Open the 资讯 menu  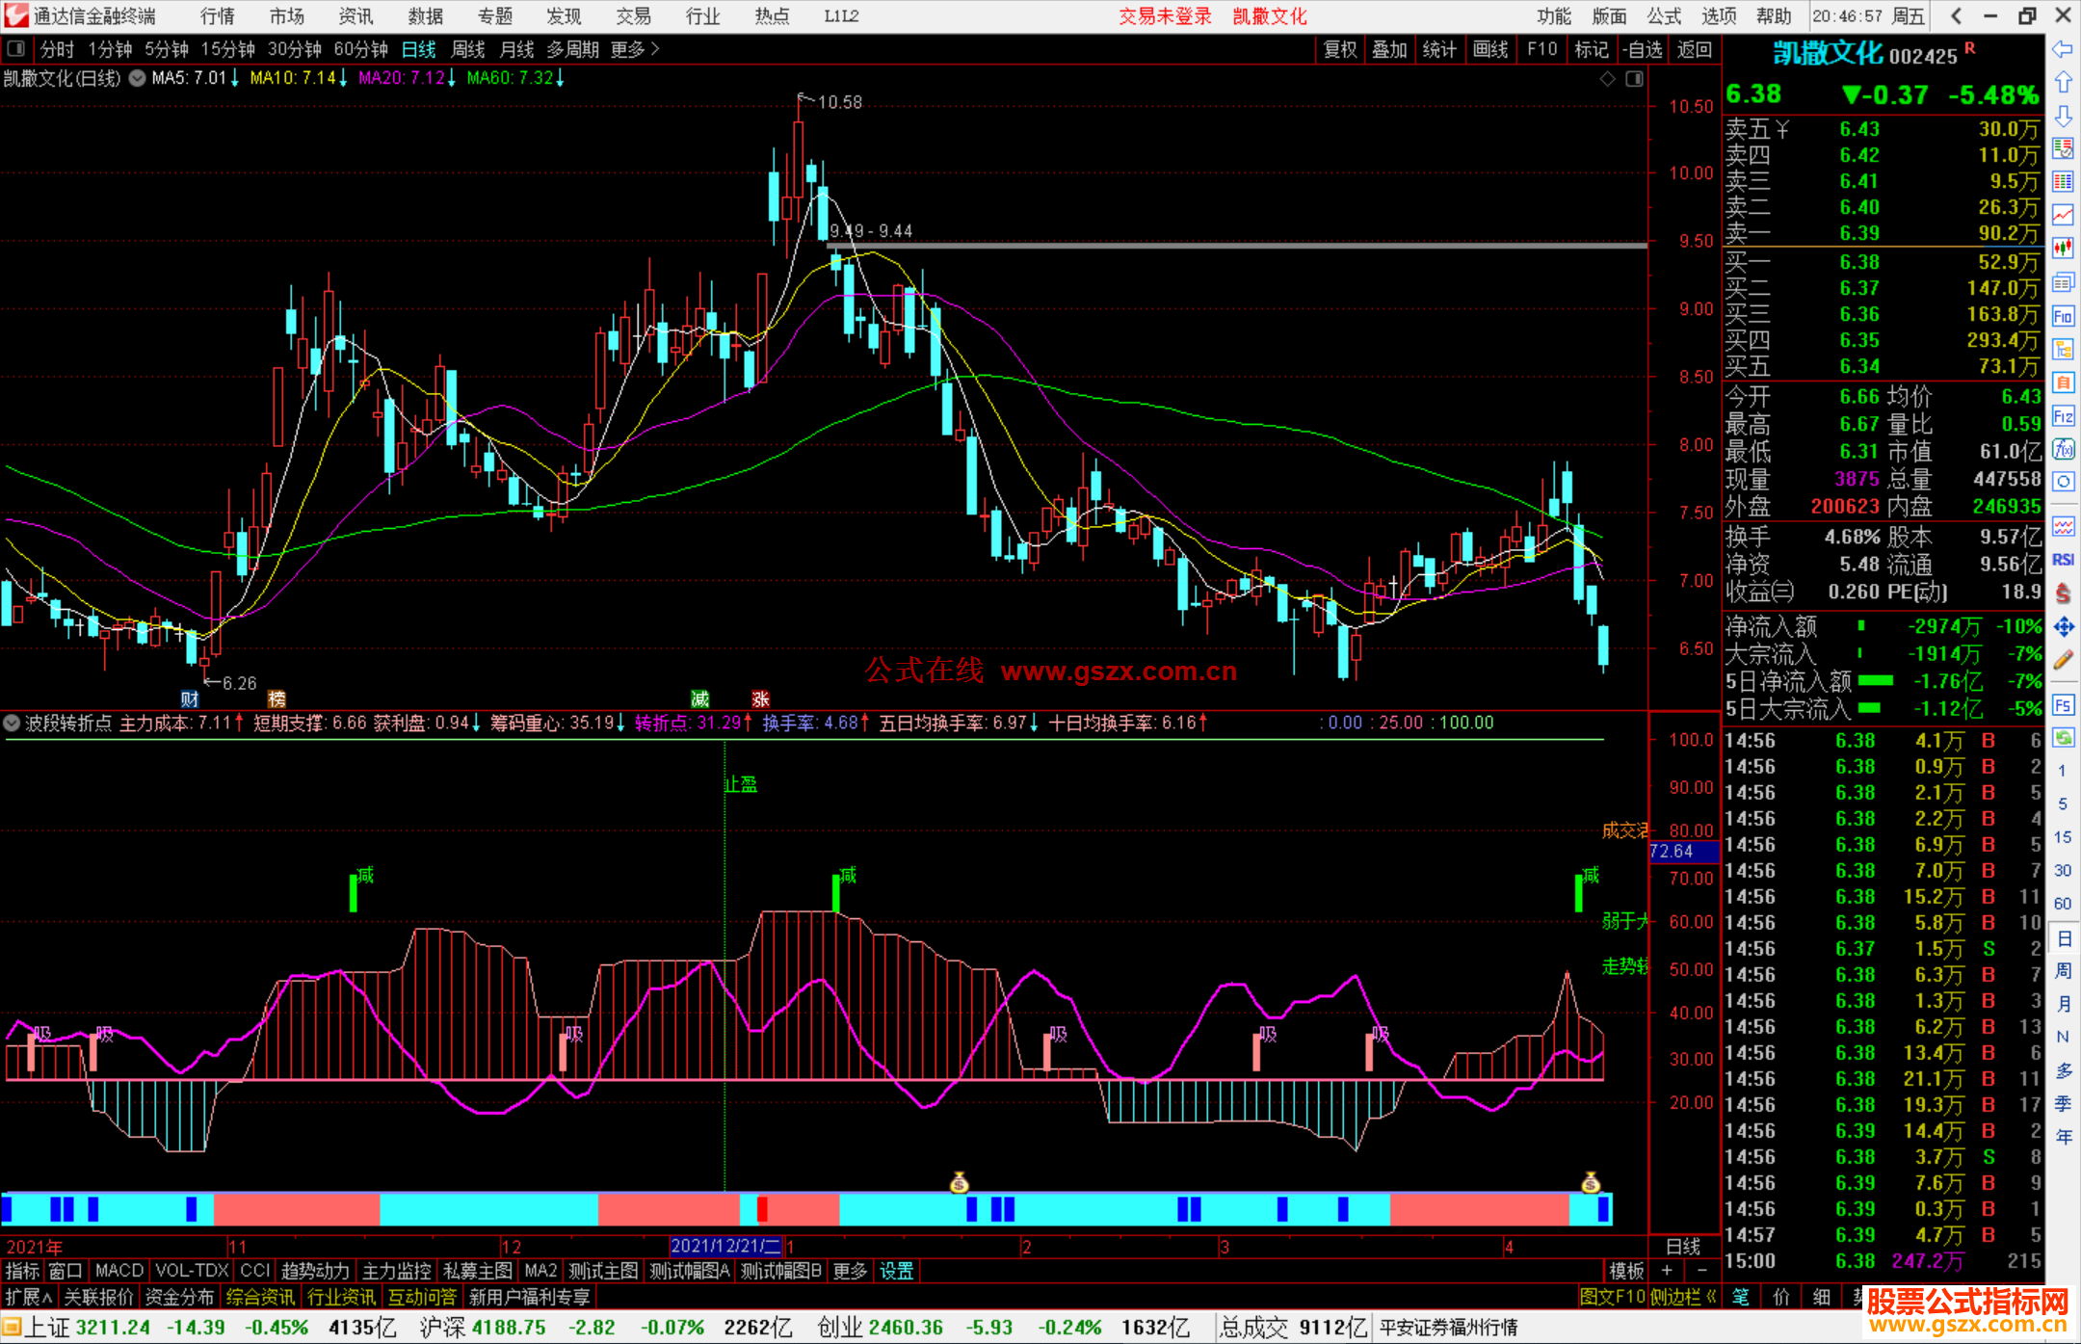pyautogui.click(x=356, y=15)
